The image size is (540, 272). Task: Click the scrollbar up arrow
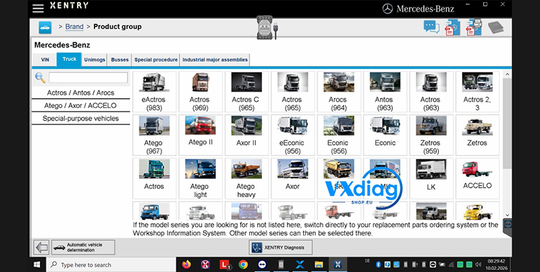tap(507, 74)
